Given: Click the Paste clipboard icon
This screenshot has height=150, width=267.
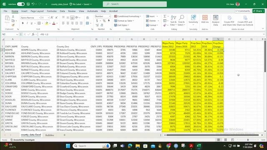Looking at the screenshot, I should (x=7, y=18).
